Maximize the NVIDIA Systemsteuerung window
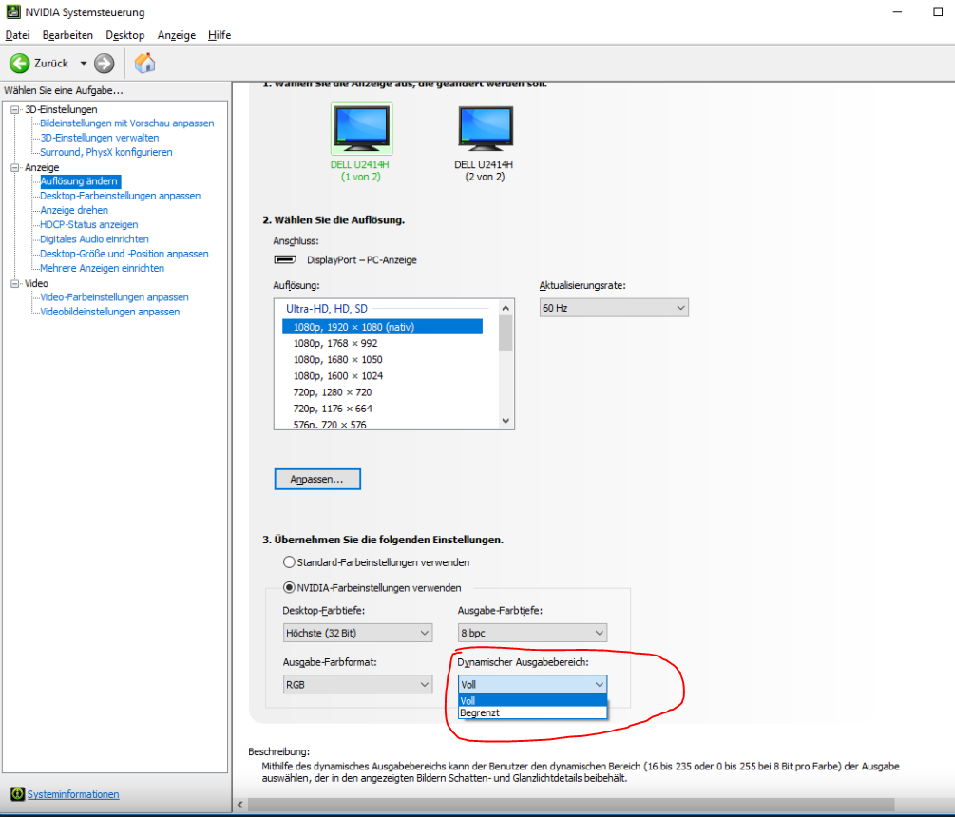 [x=938, y=11]
